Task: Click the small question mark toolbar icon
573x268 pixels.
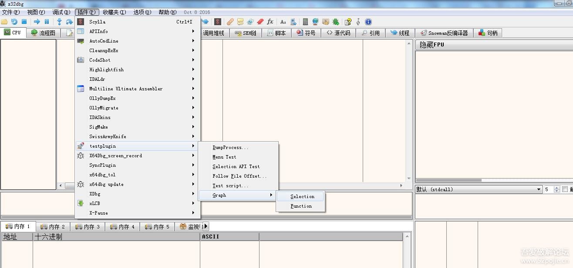Action: point(358,22)
